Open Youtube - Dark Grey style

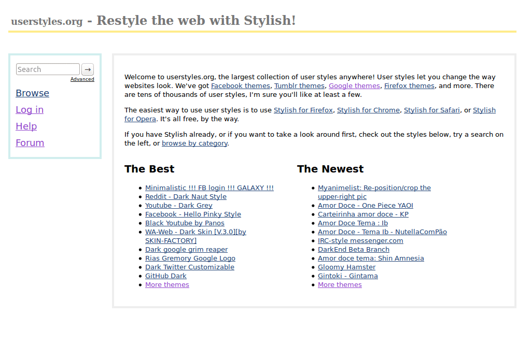[179, 205]
